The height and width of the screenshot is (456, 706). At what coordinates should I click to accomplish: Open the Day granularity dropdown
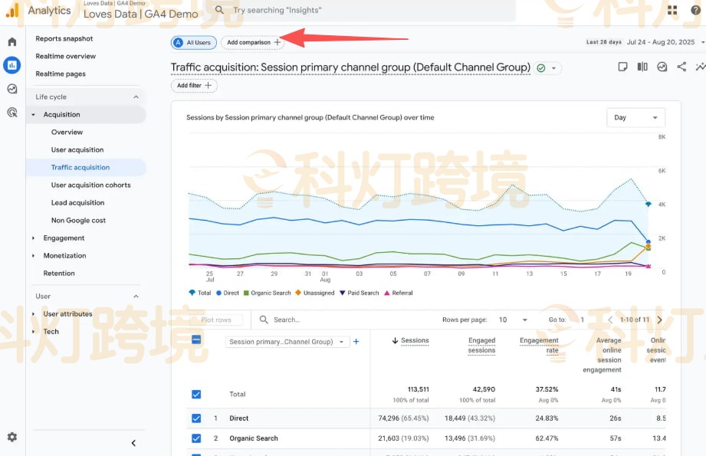(x=635, y=117)
